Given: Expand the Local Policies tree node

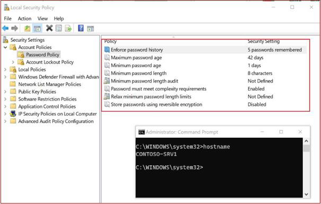Looking at the screenshot, I should tap(5, 69).
